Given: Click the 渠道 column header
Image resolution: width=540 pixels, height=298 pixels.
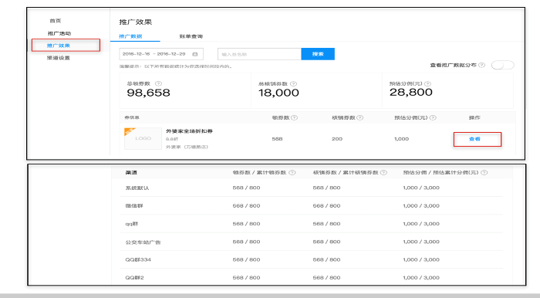Looking at the screenshot, I should (x=131, y=173).
